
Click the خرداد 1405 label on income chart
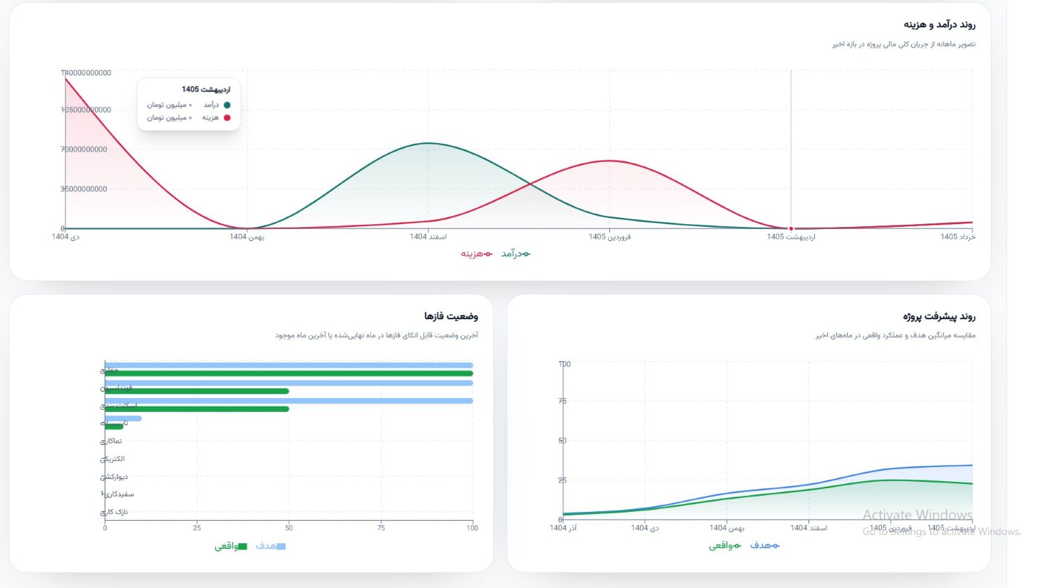pyautogui.click(x=958, y=237)
